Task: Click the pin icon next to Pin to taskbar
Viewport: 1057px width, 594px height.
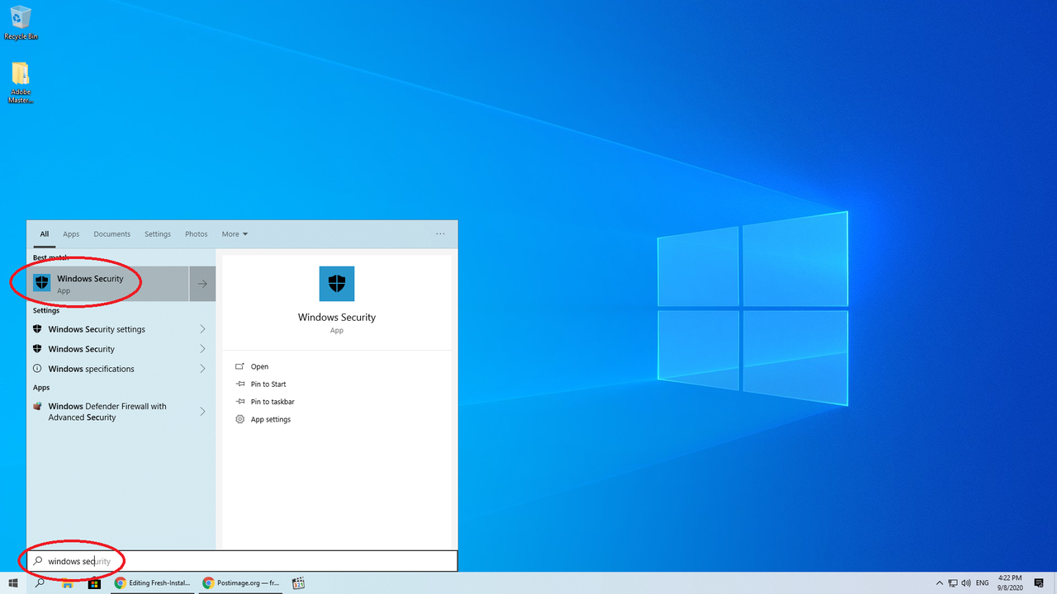Action: 240,402
